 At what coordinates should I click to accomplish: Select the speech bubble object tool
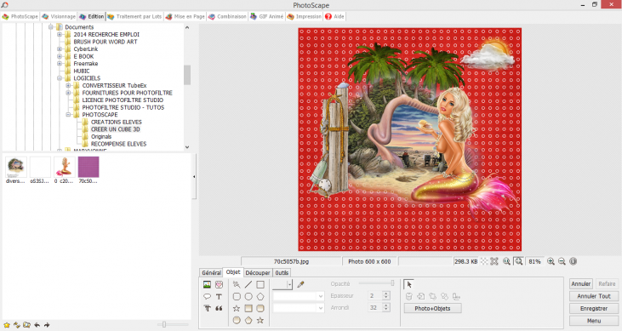coord(207,296)
